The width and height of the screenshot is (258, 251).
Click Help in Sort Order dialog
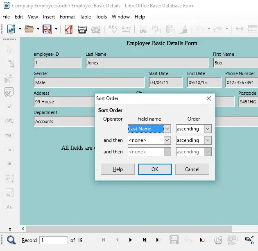(x=118, y=169)
